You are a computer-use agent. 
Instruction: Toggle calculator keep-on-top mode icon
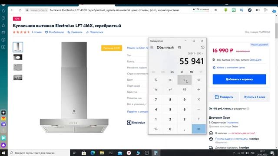(x=179, y=47)
